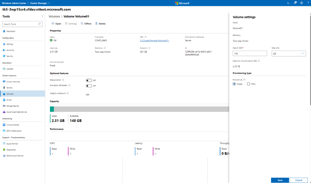Click Delete in the volume toolbar

(100, 24)
